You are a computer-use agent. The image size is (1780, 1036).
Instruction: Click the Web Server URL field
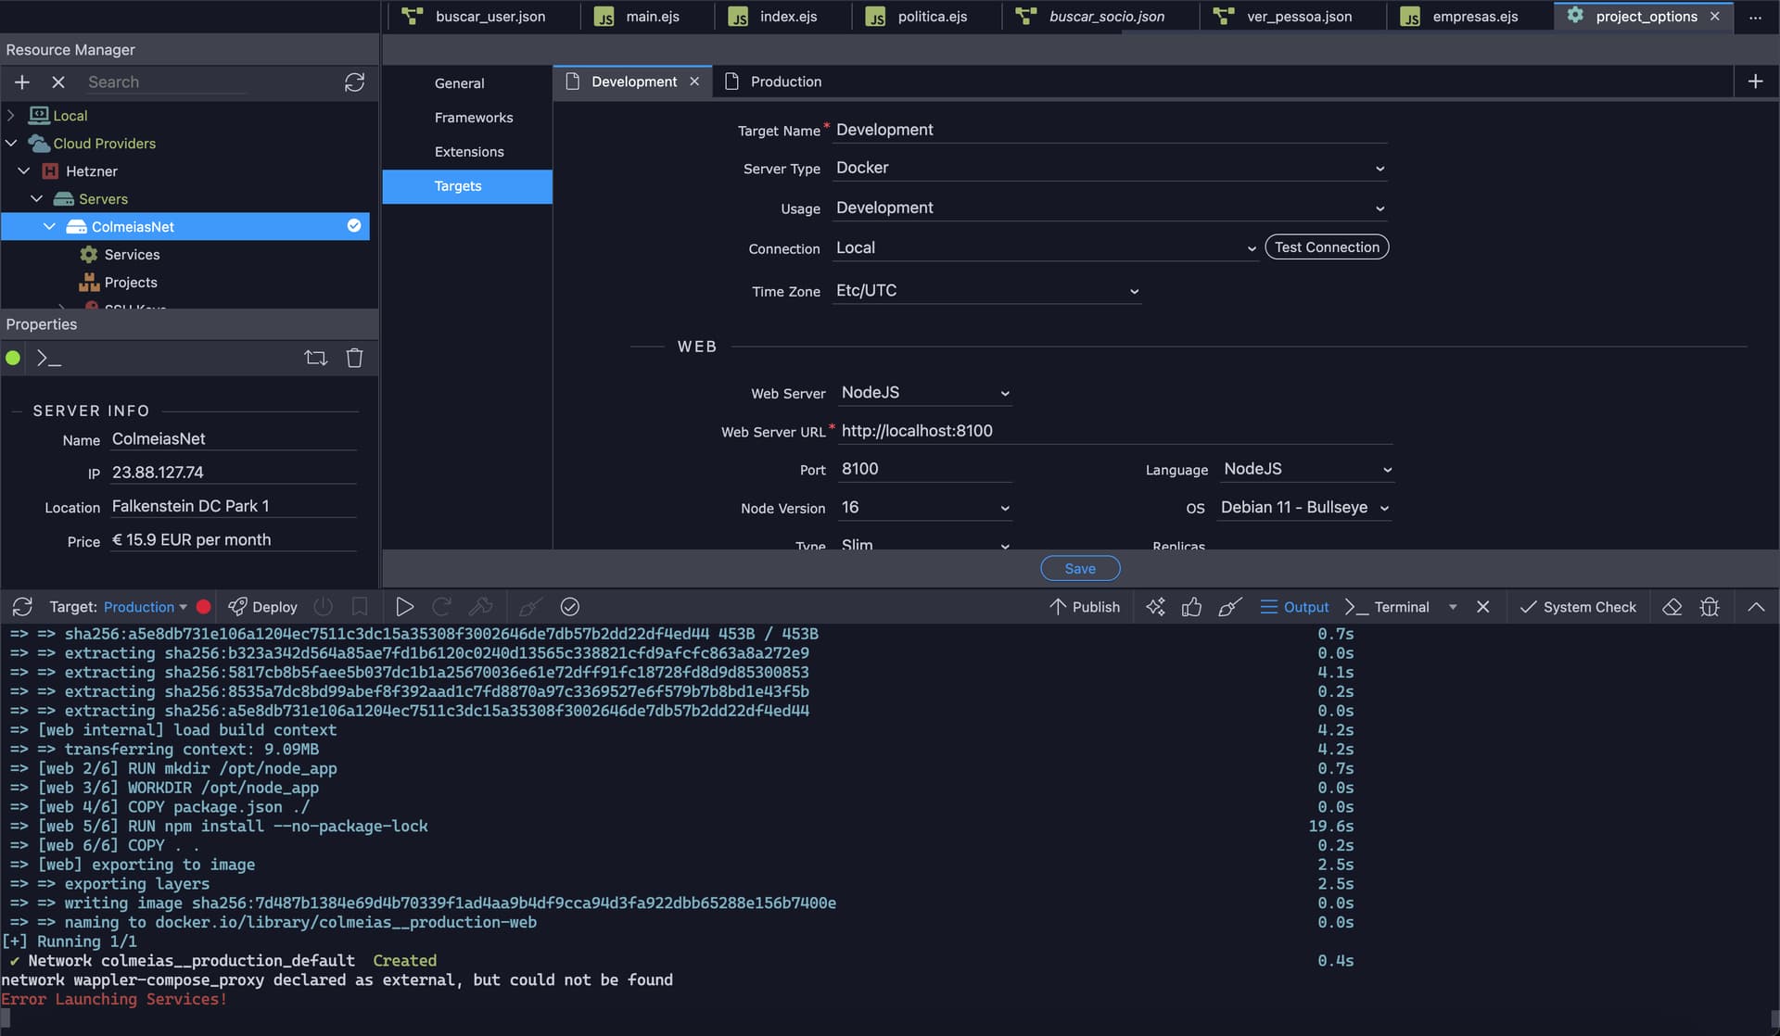(1115, 431)
